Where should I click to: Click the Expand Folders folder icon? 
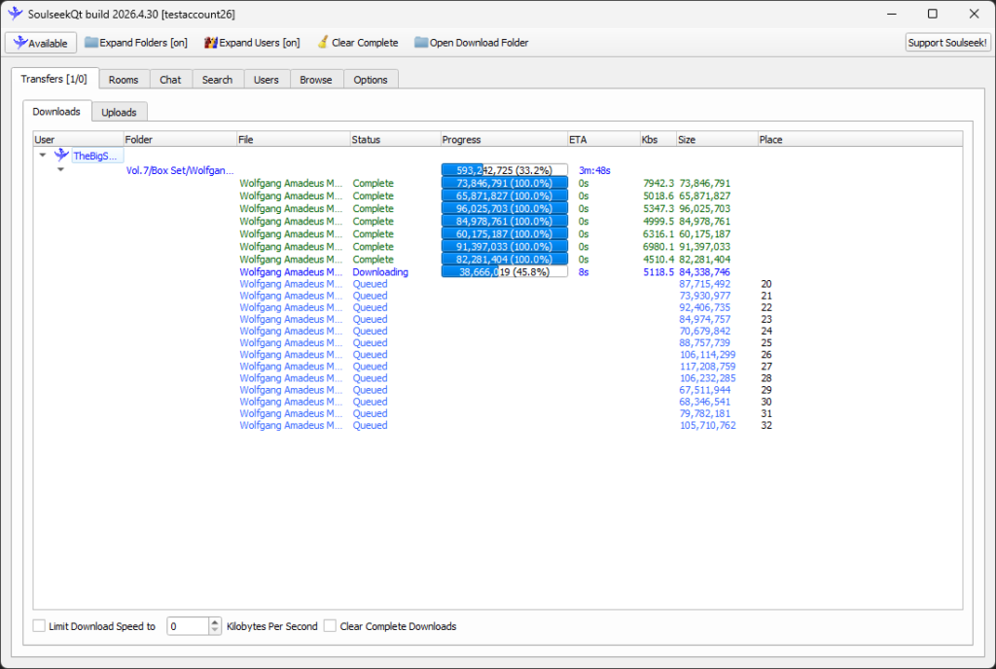91,43
